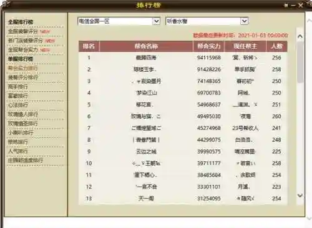
Task: Minimize the 排行榜 window
Action: 293,6
